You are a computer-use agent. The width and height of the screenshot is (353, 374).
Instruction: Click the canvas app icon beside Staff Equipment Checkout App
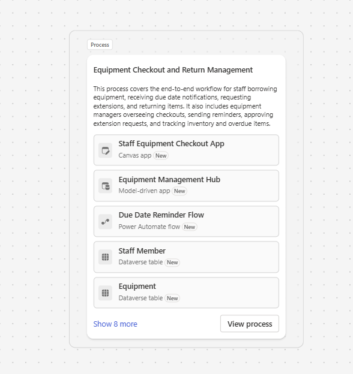tap(105, 150)
